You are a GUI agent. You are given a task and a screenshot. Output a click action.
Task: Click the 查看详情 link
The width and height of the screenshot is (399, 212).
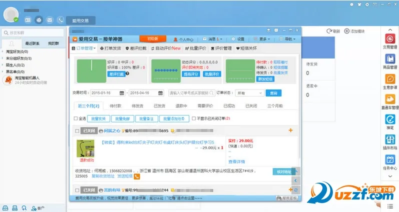[x=236, y=161]
